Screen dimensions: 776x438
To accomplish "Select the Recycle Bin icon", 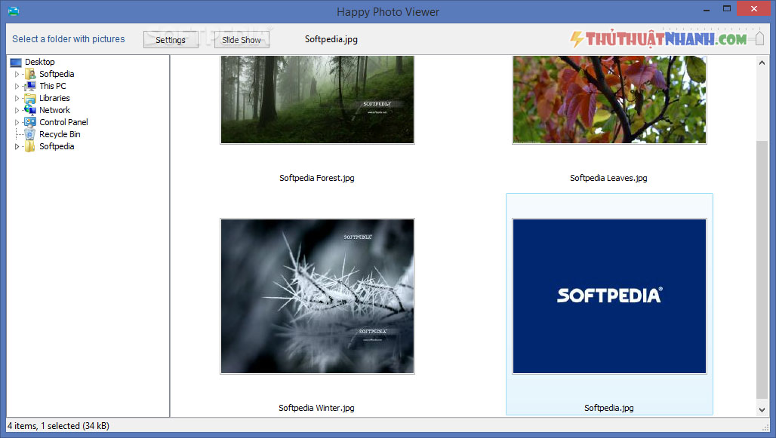I will coord(30,134).
